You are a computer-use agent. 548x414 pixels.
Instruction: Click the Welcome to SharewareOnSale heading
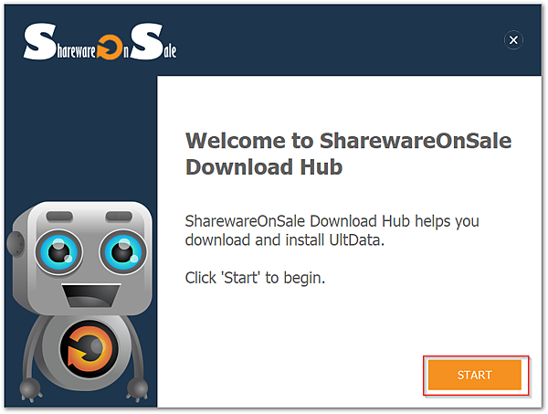click(x=349, y=142)
